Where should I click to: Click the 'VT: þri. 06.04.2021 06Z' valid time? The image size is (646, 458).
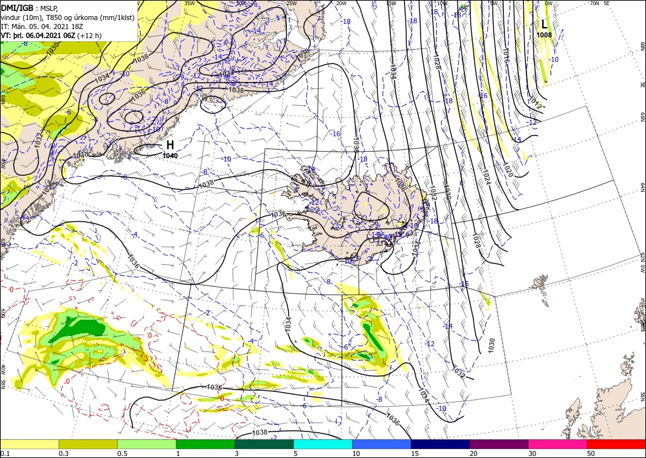(38, 36)
